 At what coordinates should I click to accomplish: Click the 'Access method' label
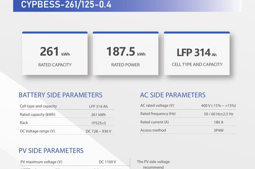[x=153, y=130]
